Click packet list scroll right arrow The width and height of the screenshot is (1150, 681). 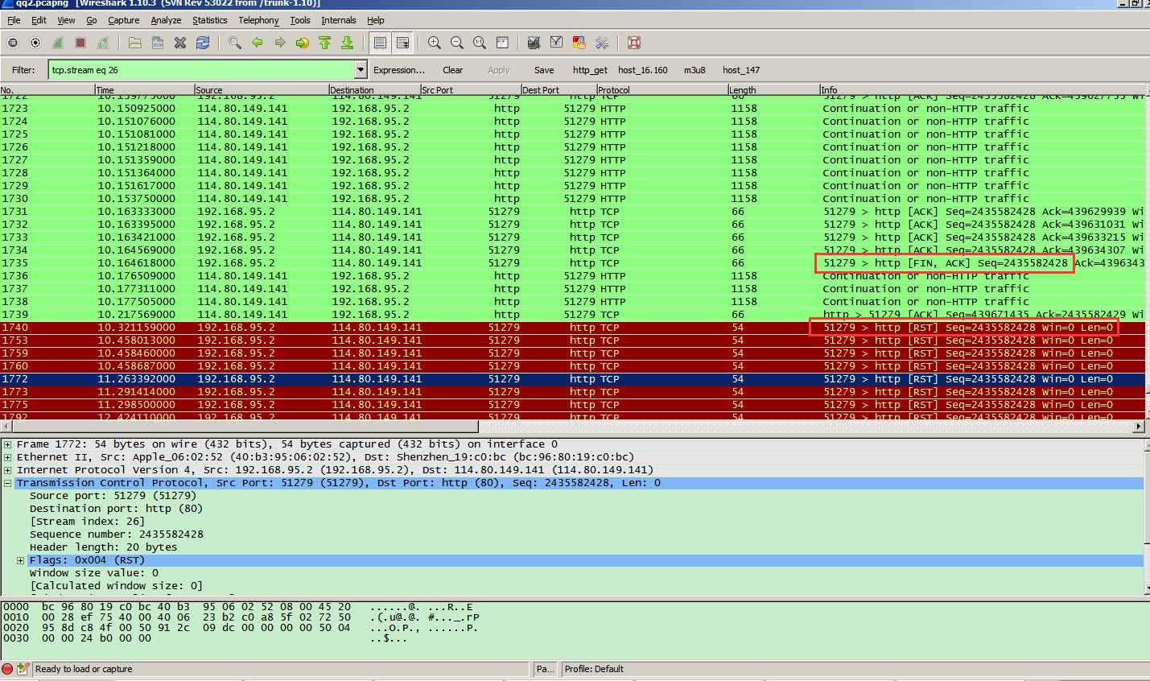click(x=1138, y=427)
